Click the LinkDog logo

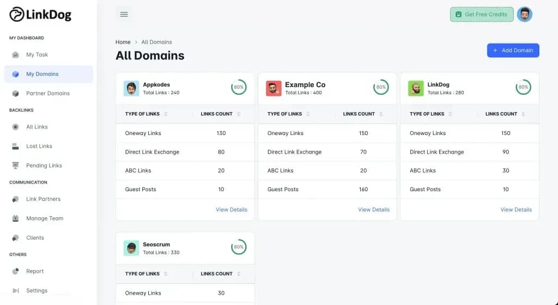tap(40, 14)
